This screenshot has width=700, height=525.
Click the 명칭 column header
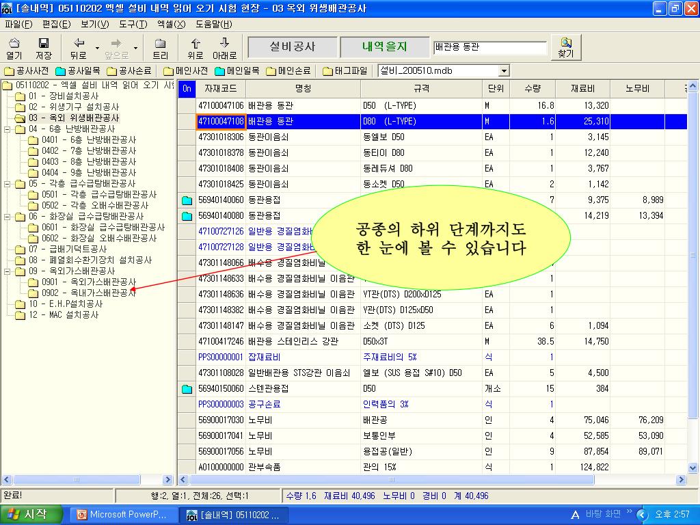(x=303, y=89)
